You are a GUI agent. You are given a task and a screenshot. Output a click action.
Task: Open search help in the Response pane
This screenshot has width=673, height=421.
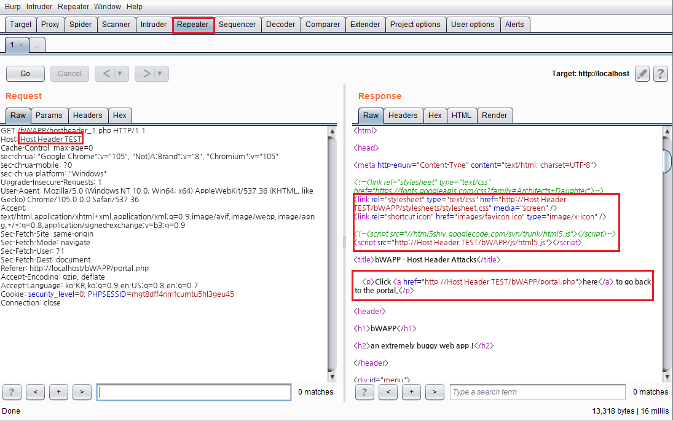pyautogui.click(x=364, y=392)
